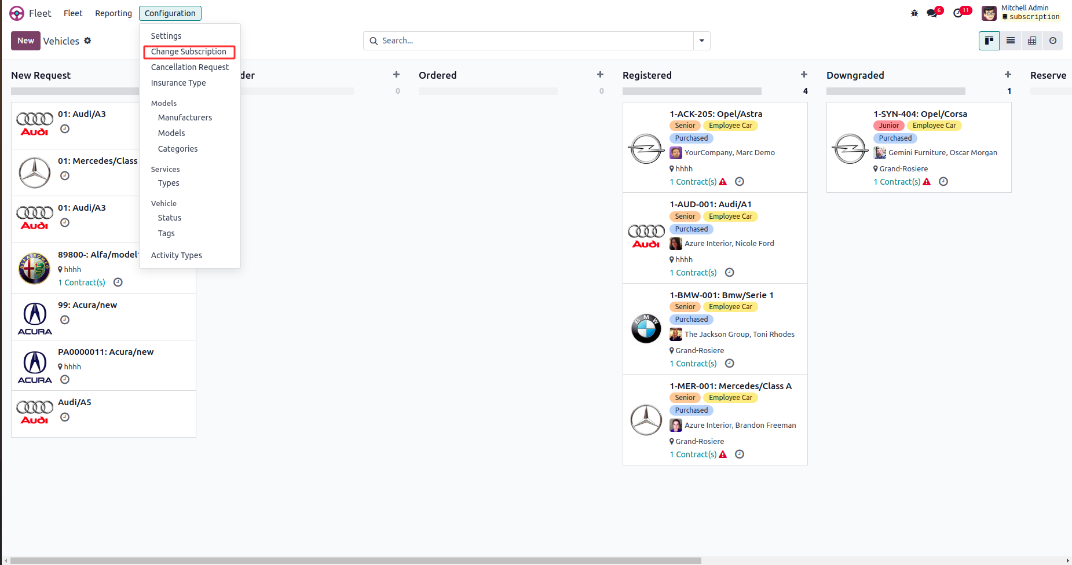This screenshot has height=565, width=1072.
Task: Open the BMW logo thumbnail card
Action: 646,329
